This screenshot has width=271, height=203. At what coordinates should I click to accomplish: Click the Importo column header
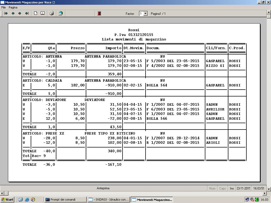coord(113,48)
